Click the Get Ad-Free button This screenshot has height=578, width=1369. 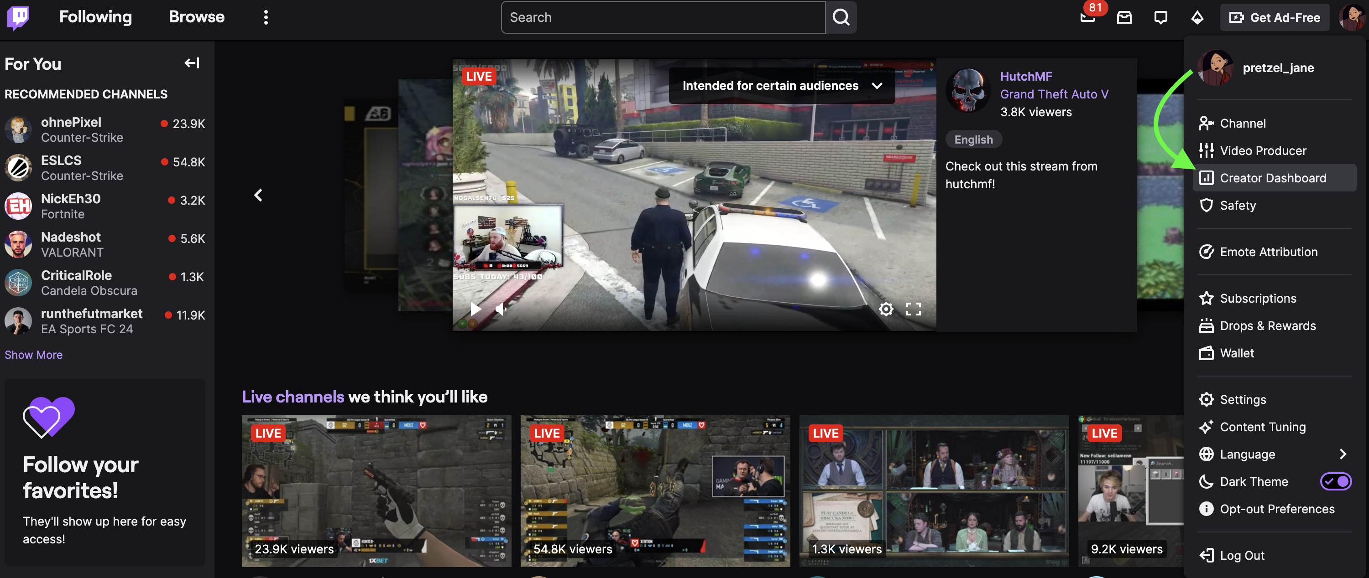pyautogui.click(x=1275, y=17)
